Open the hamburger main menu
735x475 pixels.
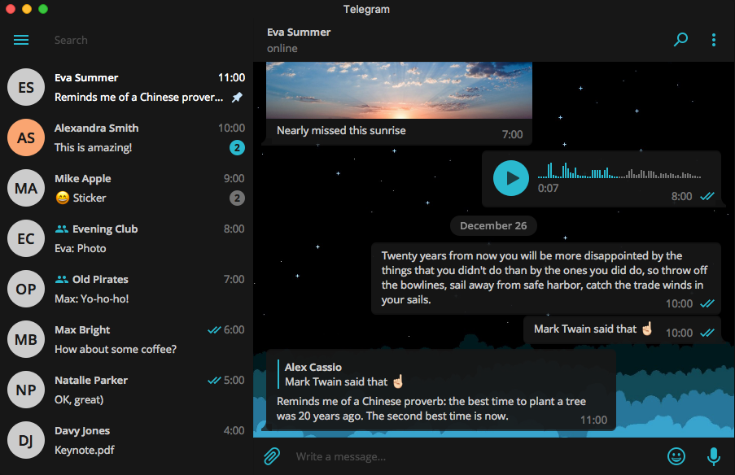pyautogui.click(x=21, y=41)
